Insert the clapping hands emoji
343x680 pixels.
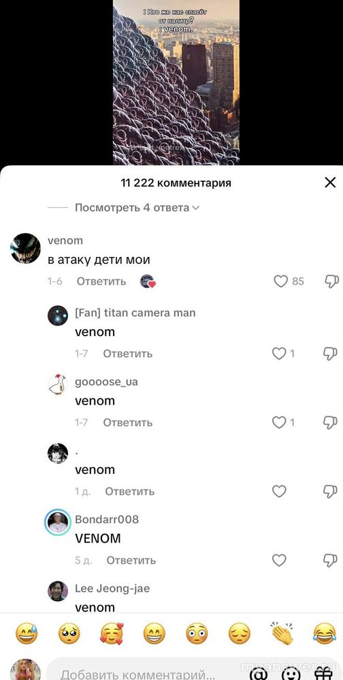point(282,633)
